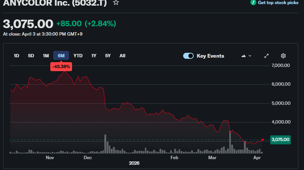The width and height of the screenshot is (304, 170).
Task: Show the 5Y chart range
Action: [x=108, y=56]
